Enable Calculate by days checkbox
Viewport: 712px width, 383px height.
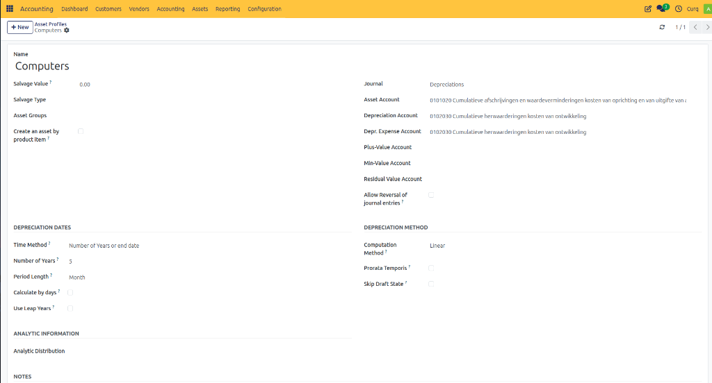(70, 292)
